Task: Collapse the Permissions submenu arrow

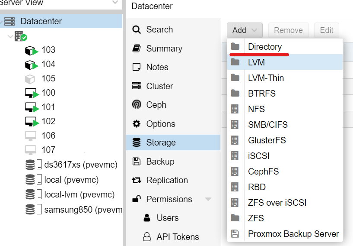Action: pos(208,199)
